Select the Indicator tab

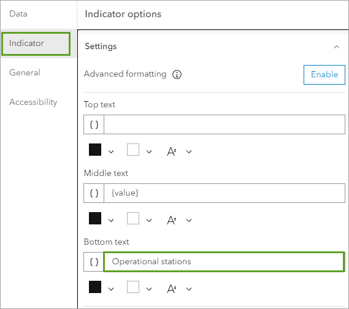click(x=36, y=44)
